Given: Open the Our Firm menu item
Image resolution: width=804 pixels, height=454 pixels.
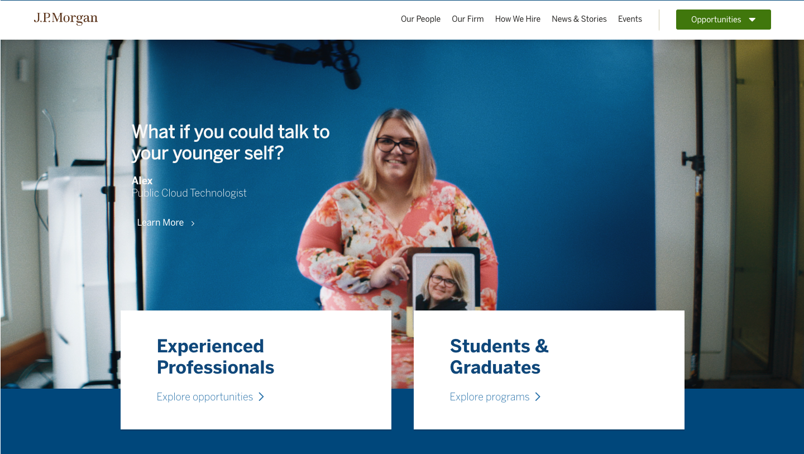Looking at the screenshot, I should click(468, 19).
